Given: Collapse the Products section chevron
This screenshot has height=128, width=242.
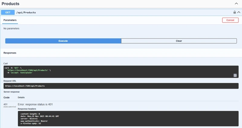Looking at the screenshot, I should [x=236, y=4].
